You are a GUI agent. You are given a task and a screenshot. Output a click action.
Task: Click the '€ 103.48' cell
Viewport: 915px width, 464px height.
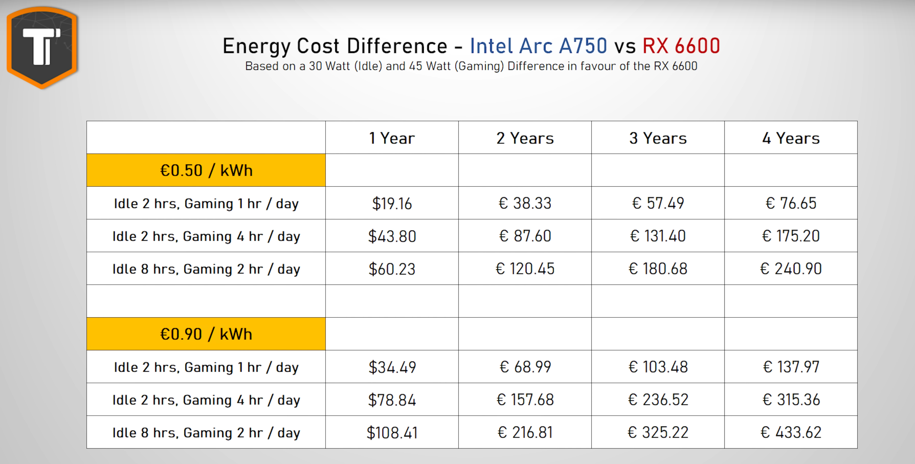658,367
